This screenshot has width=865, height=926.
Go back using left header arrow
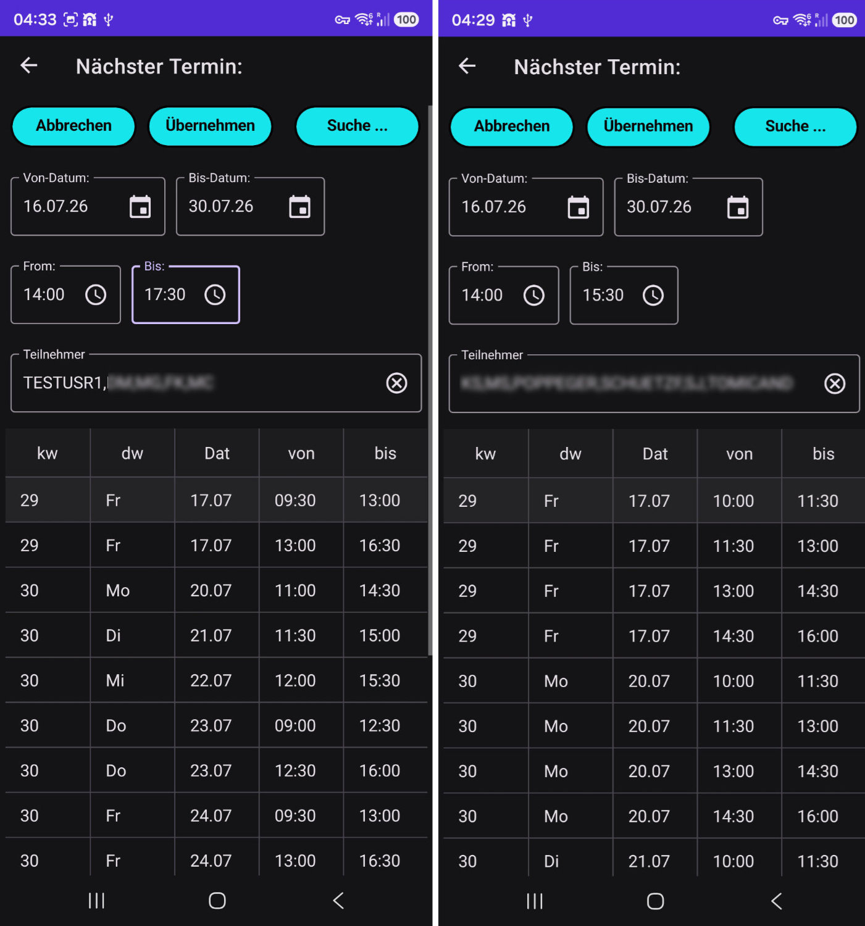29,65
